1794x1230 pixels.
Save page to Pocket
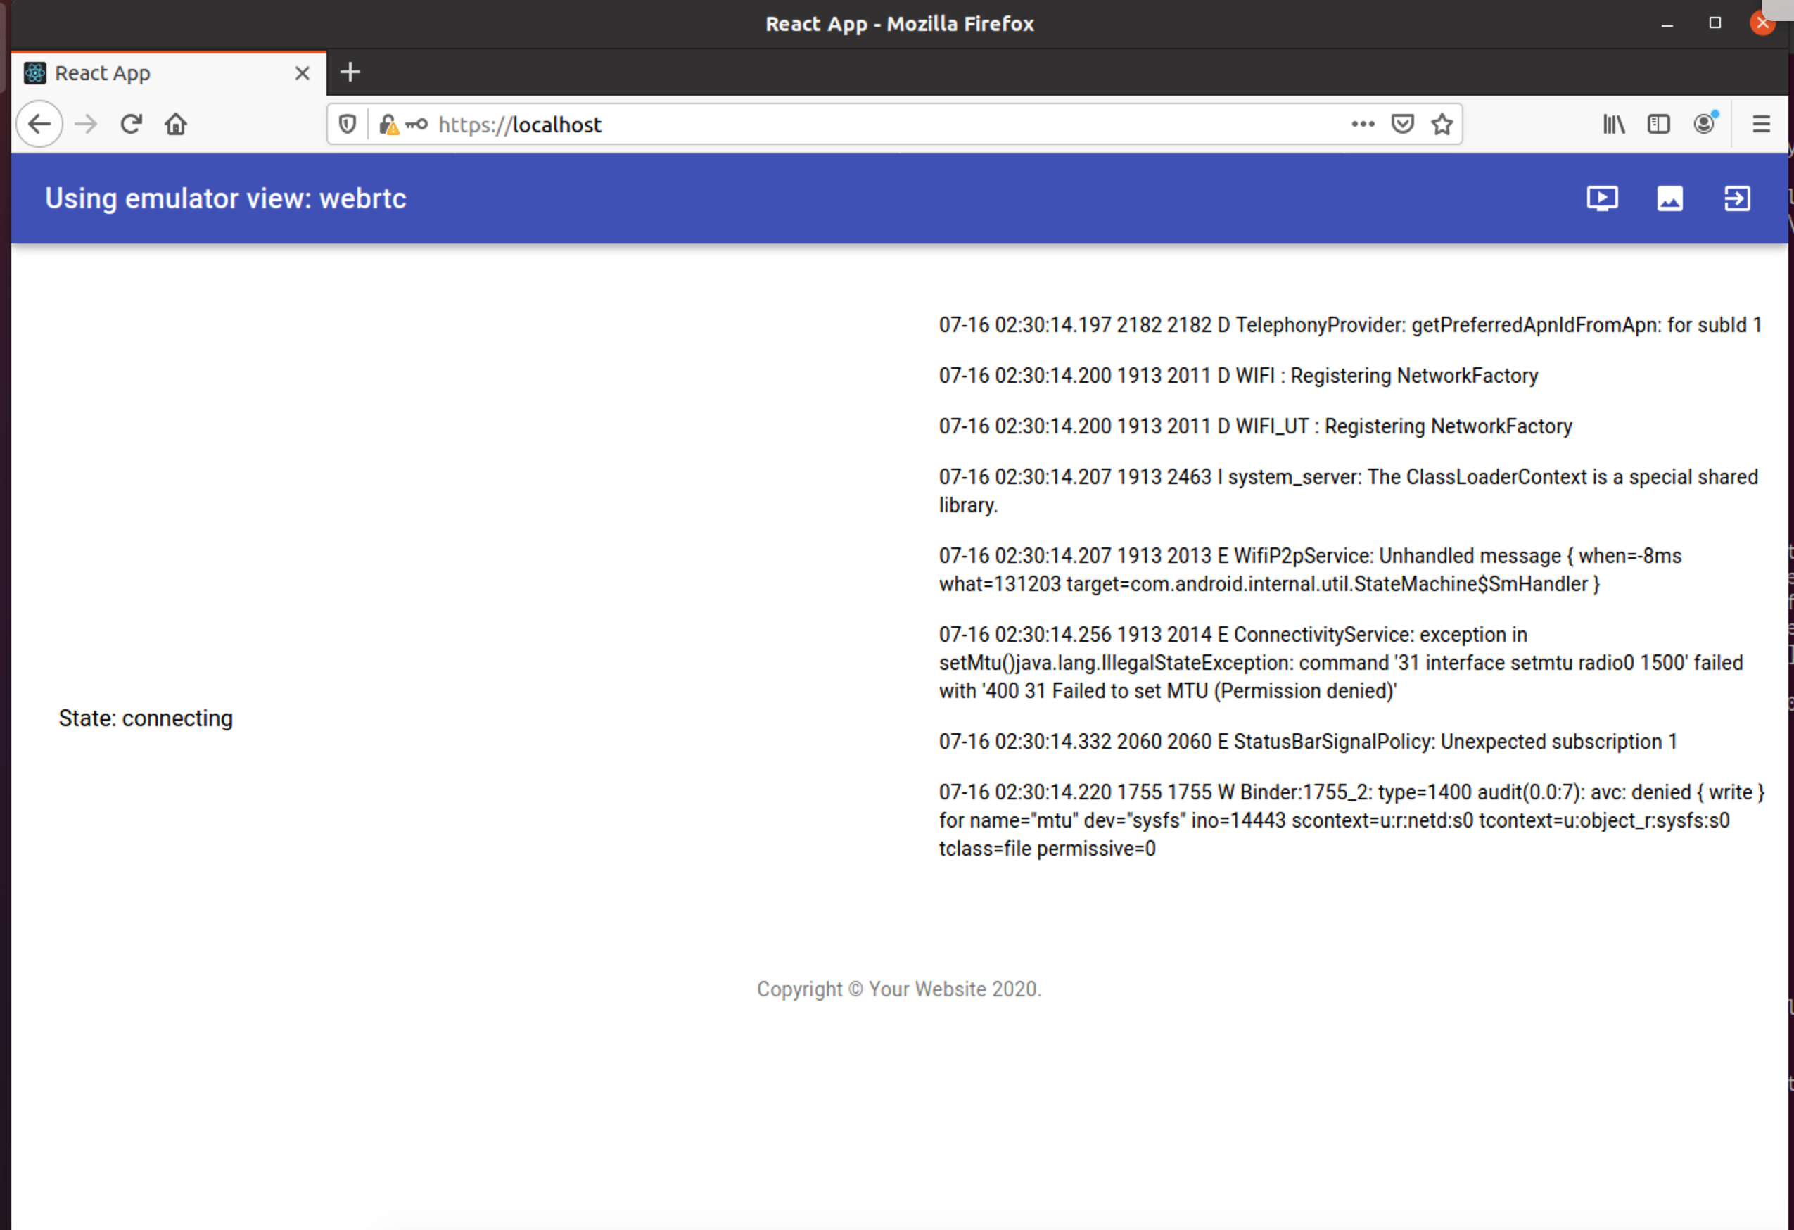(x=1403, y=124)
